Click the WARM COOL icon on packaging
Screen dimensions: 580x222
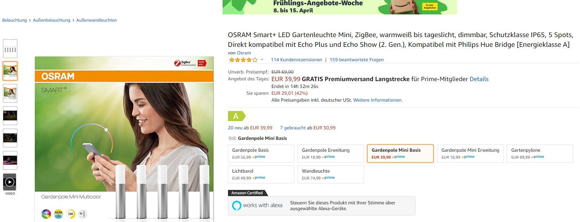tap(58, 214)
